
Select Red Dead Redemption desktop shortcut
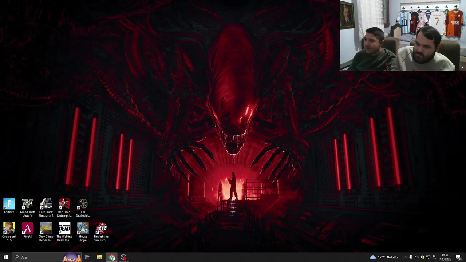(64, 208)
